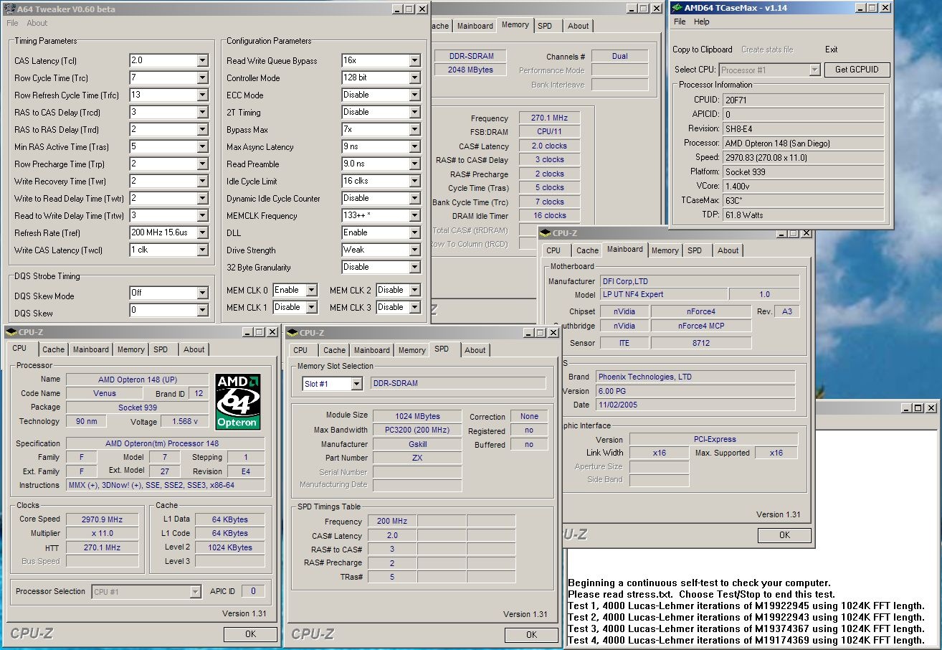Click the Module Size 1024 MBytes field

click(417, 416)
